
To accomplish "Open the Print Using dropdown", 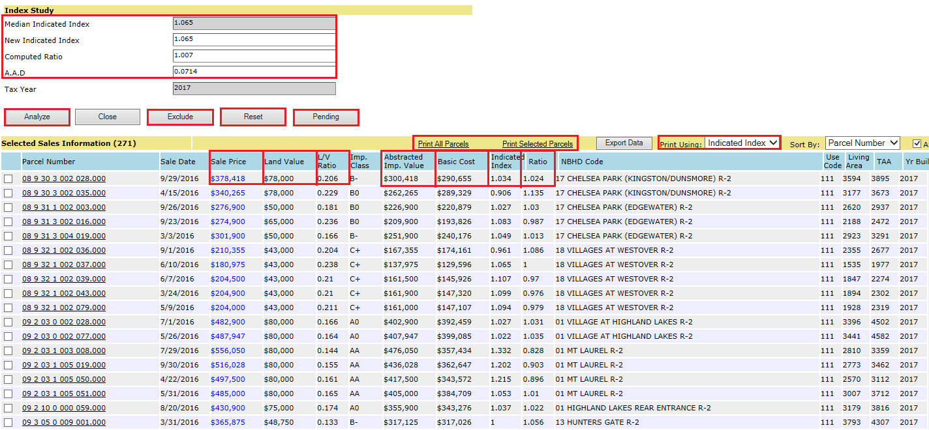I will click(x=742, y=143).
